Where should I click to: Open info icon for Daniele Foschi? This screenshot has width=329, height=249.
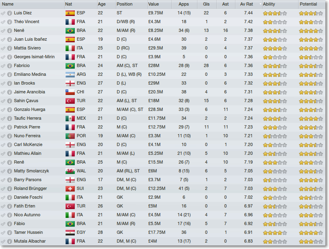click(x=10, y=198)
